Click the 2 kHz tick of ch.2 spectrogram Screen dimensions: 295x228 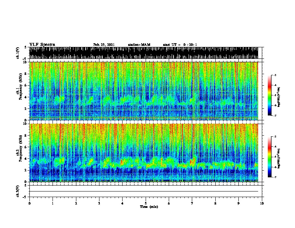pyautogui.click(x=26, y=170)
